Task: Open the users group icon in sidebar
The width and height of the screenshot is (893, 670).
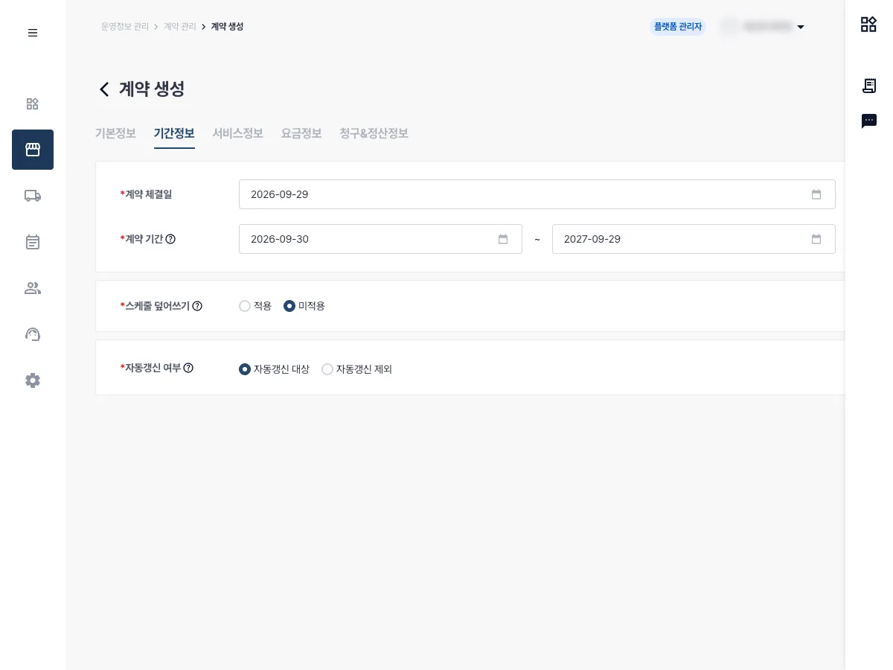Action: pos(33,288)
